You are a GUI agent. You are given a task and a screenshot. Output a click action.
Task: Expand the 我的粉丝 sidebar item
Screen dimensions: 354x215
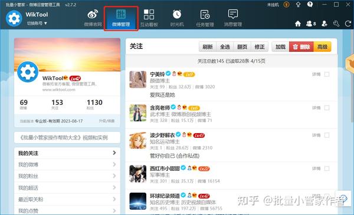click(67, 176)
